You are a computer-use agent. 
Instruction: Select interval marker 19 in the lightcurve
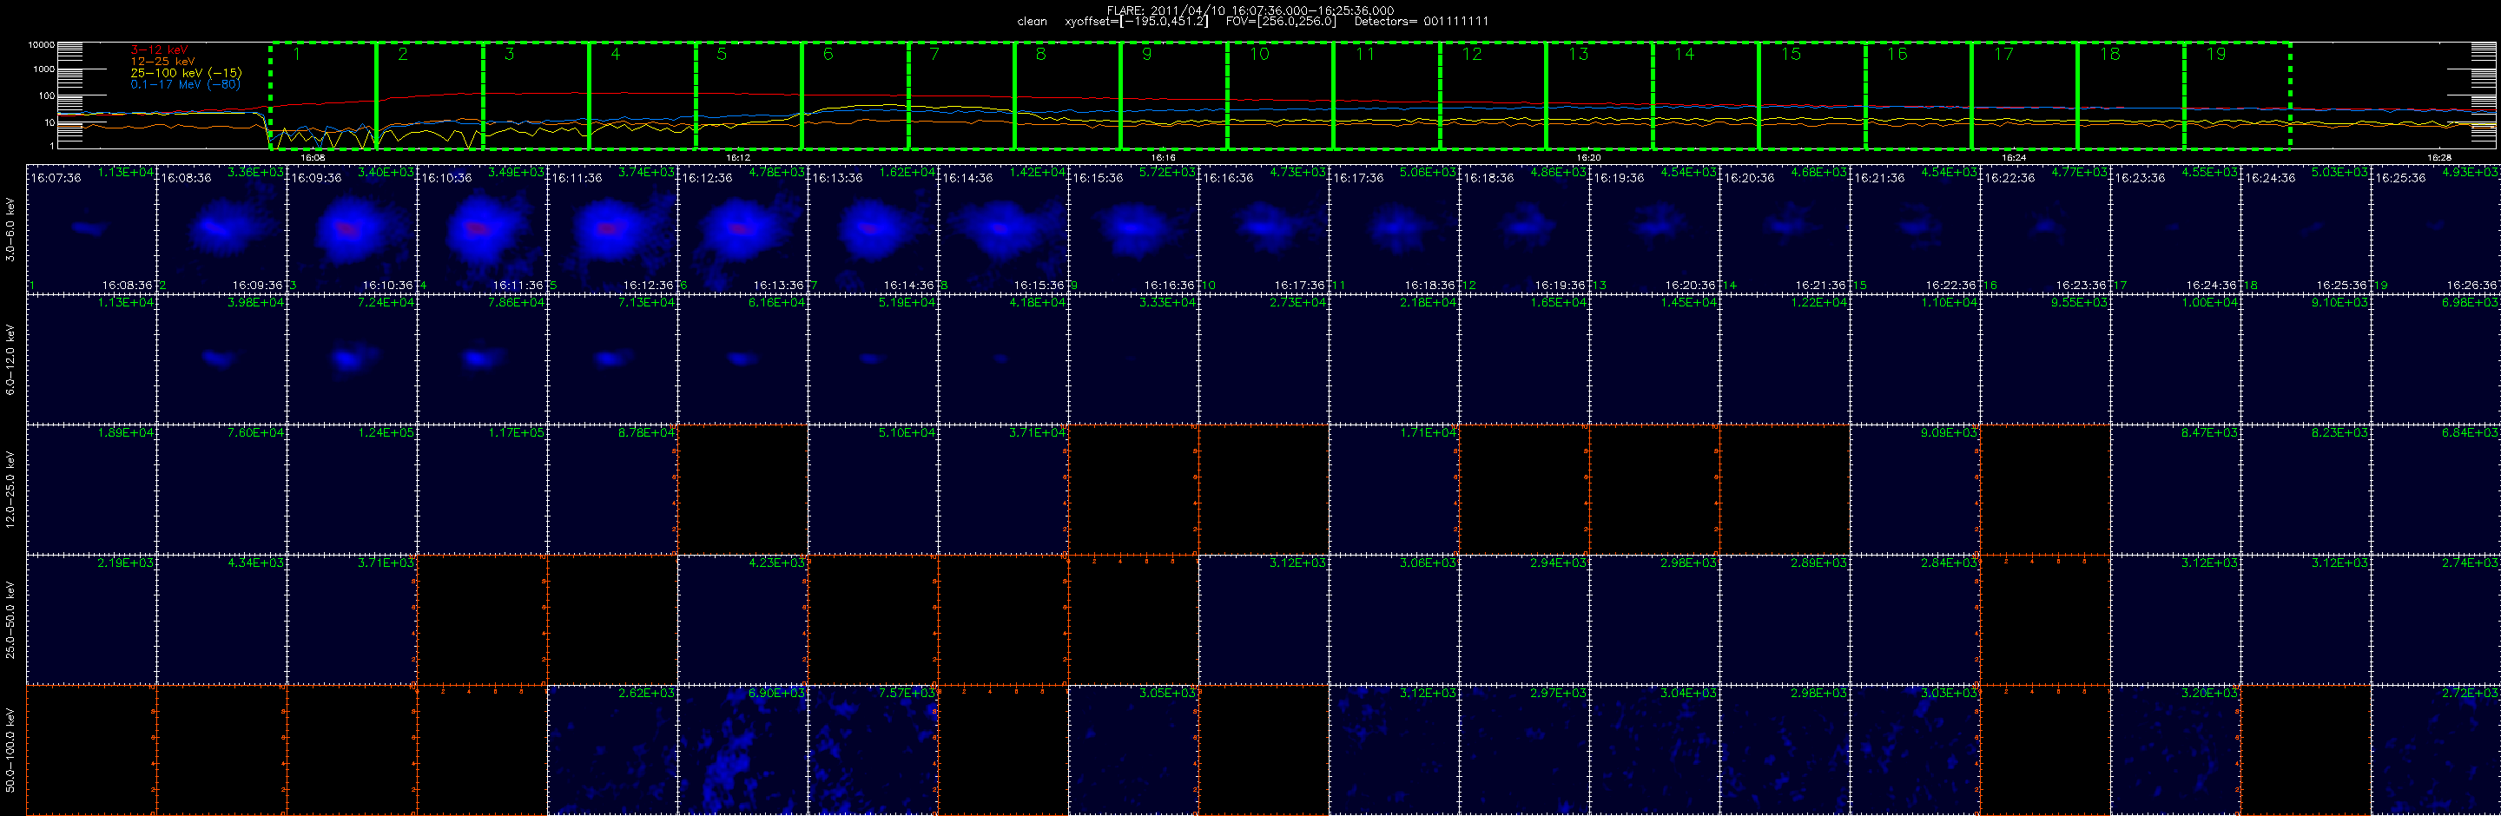coord(2215,55)
